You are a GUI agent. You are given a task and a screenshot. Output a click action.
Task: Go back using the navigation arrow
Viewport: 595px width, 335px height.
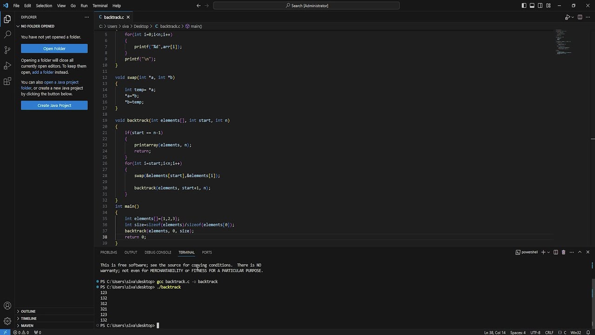tap(198, 6)
